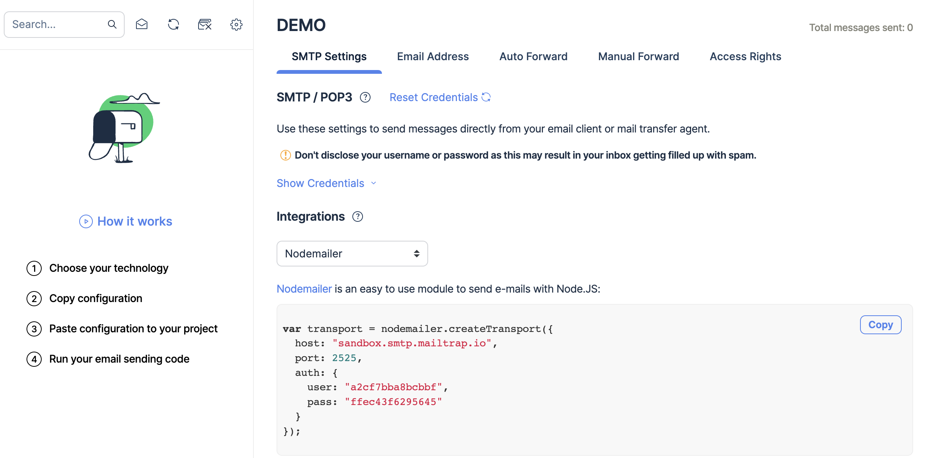Screen dimensions: 929x458
Task: Click the search magnifier icon
Action: [x=112, y=25]
